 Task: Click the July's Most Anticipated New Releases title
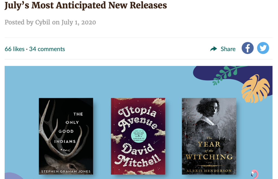[86, 5]
